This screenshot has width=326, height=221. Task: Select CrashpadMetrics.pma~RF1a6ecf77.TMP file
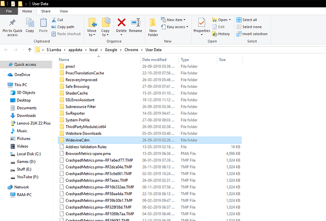(150, 160)
